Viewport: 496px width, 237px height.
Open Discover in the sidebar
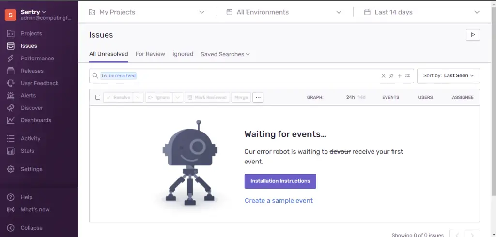coord(31,108)
